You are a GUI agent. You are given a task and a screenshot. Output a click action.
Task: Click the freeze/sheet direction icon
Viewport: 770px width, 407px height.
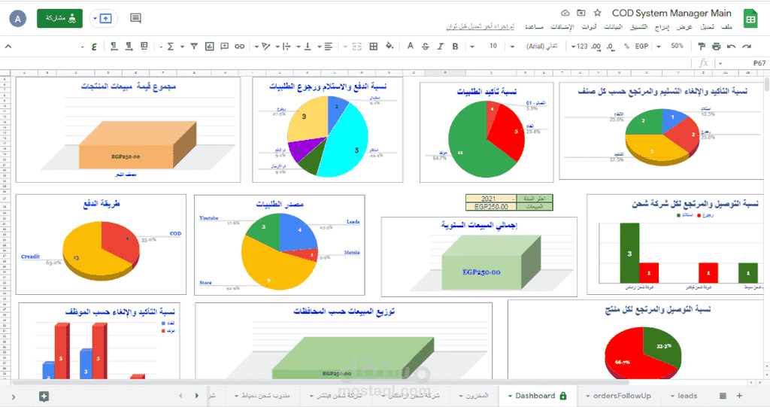tap(144, 46)
